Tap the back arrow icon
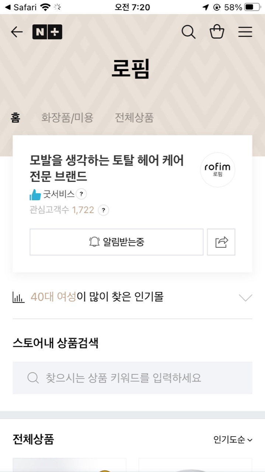 click(x=17, y=32)
